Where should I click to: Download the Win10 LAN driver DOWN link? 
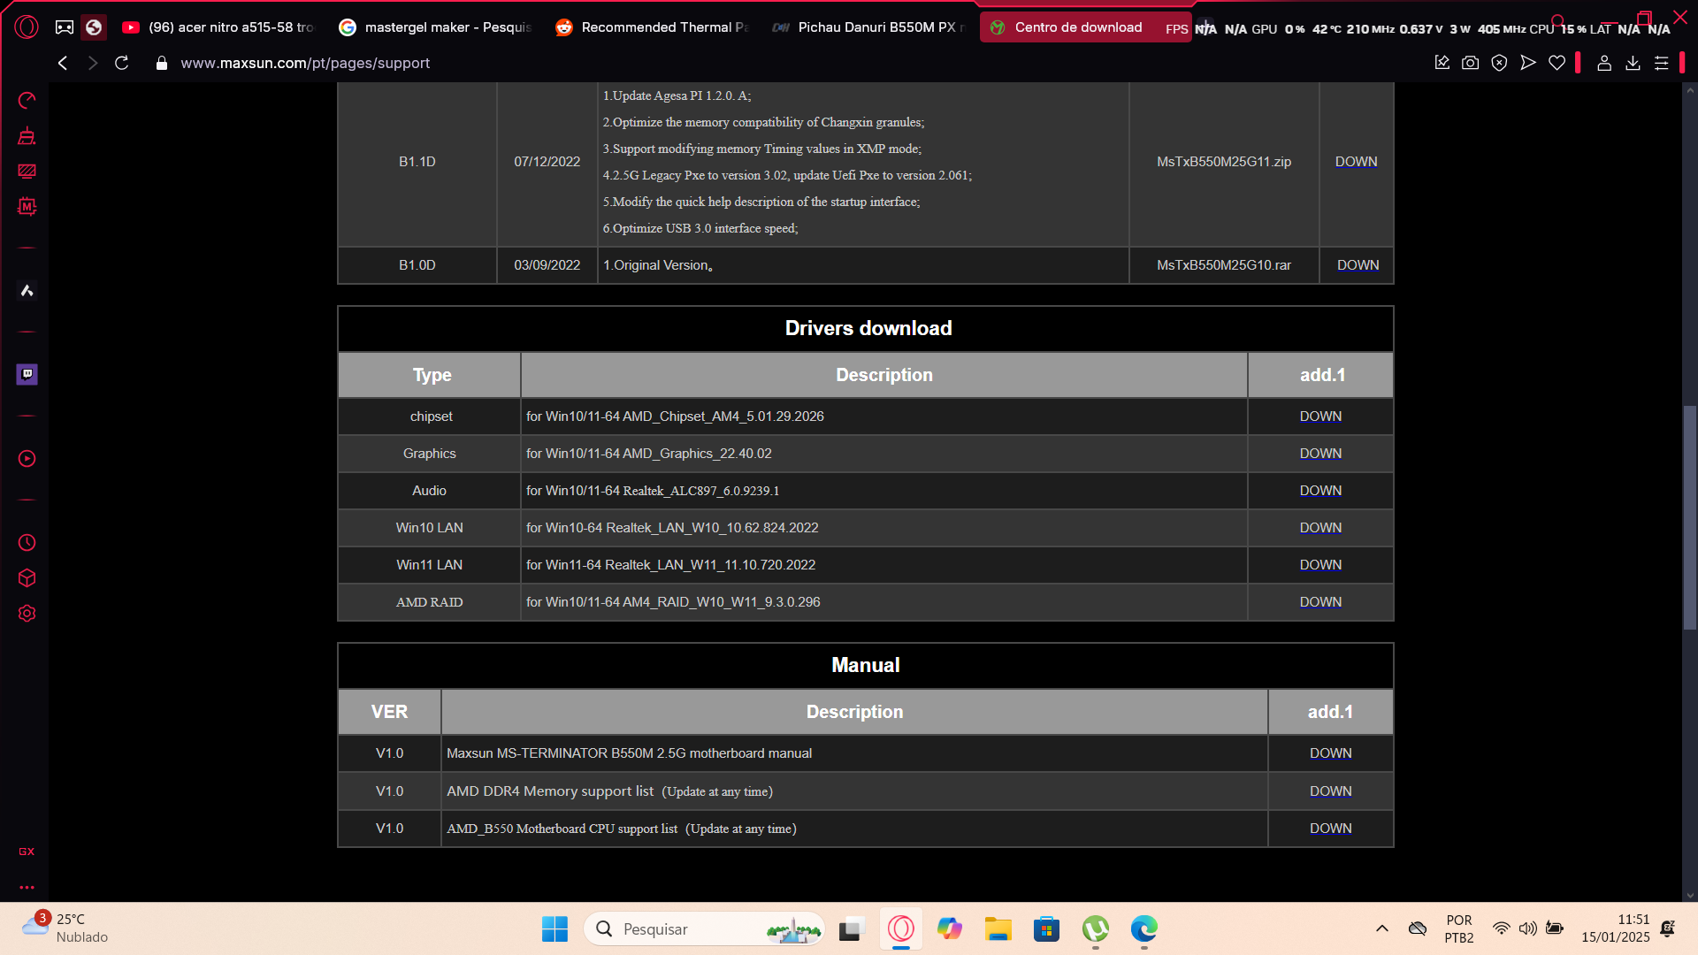pos(1320,528)
